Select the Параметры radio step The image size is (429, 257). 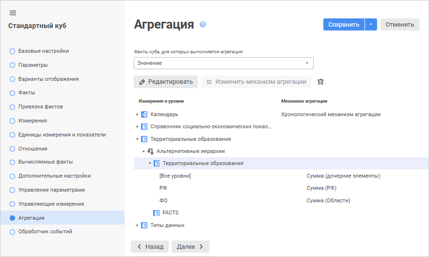pyautogui.click(x=13, y=65)
